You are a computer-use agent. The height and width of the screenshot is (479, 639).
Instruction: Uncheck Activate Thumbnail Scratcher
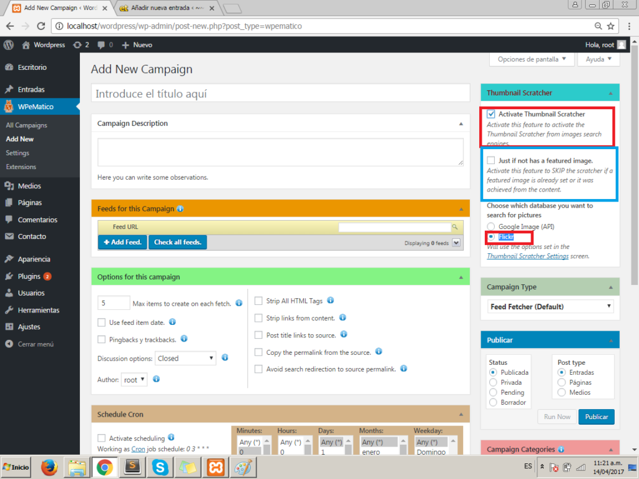point(491,114)
